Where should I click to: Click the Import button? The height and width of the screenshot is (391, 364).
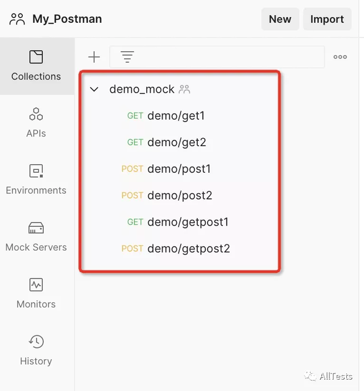[327, 19]
